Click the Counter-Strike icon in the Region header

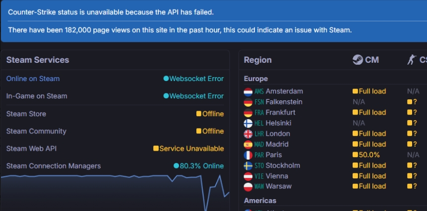[411, 60]
